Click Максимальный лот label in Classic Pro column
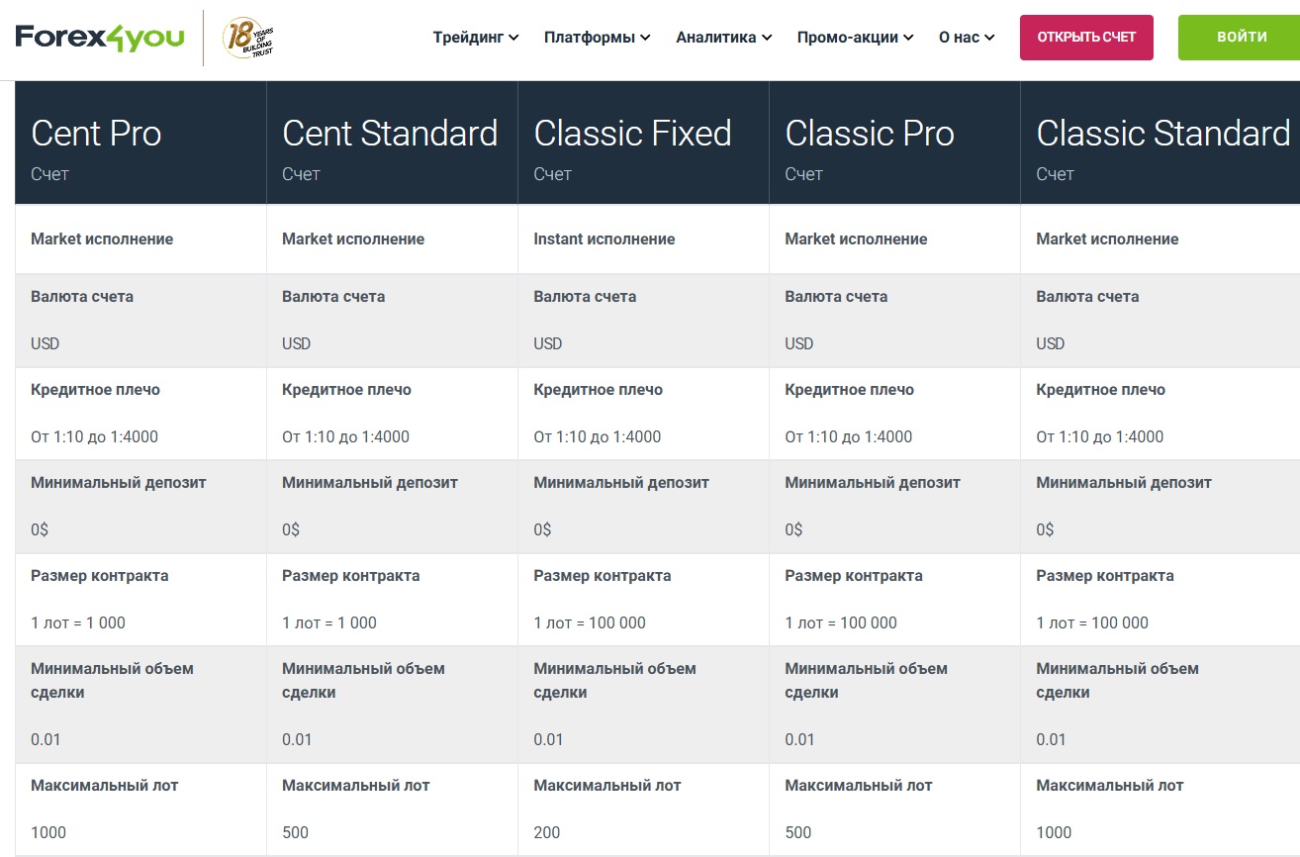 [x=859, y=786]
